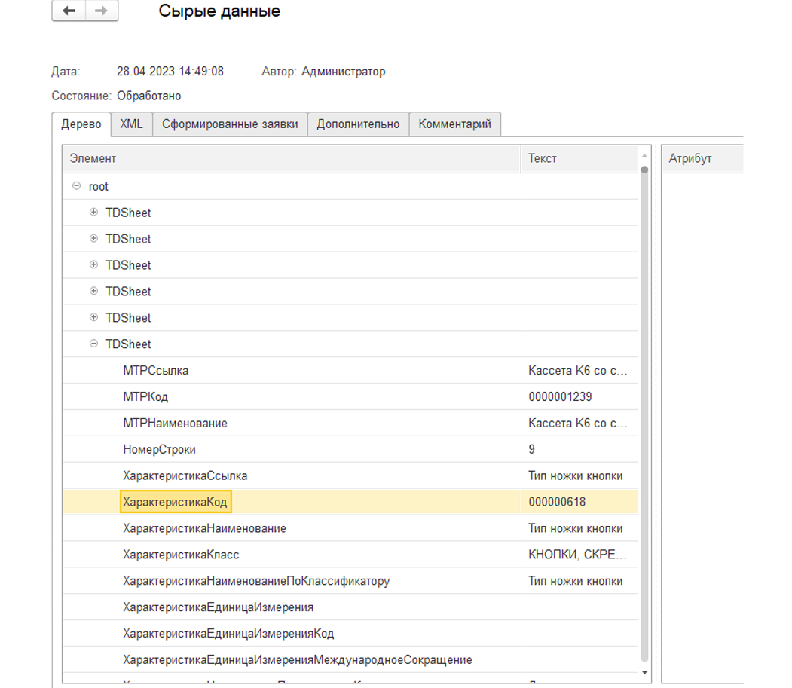The height and width of the screenshot is (688, 792).
Task: Click the status value Обработано
Action: 149,96
